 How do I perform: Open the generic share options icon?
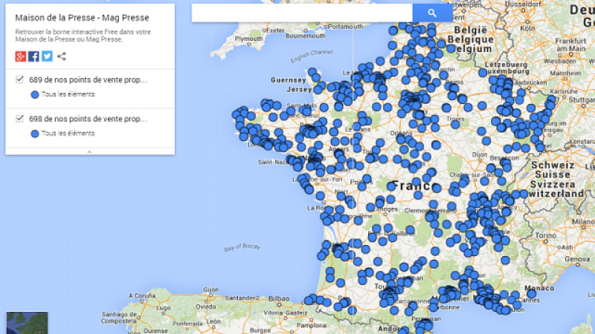[62, 56]
